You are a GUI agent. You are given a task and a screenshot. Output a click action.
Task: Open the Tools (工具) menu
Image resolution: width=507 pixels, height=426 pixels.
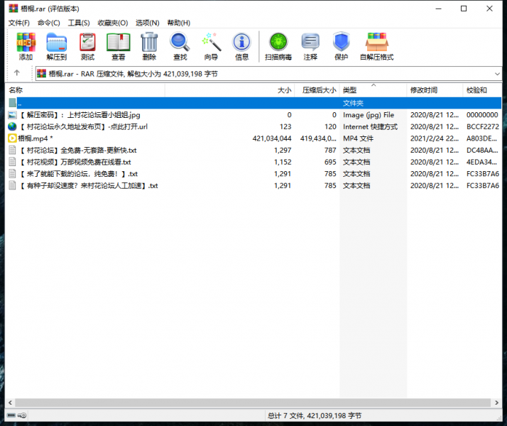79,23
